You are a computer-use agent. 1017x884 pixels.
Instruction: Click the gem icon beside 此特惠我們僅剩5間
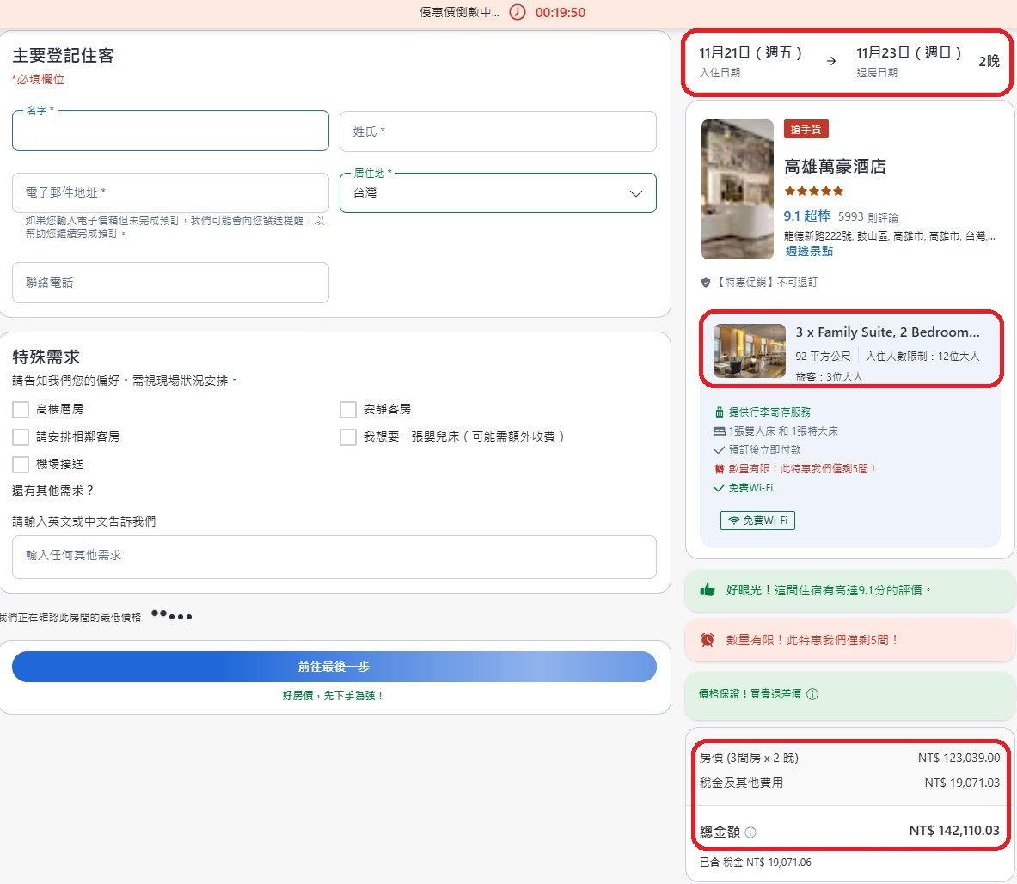[720, 469]
